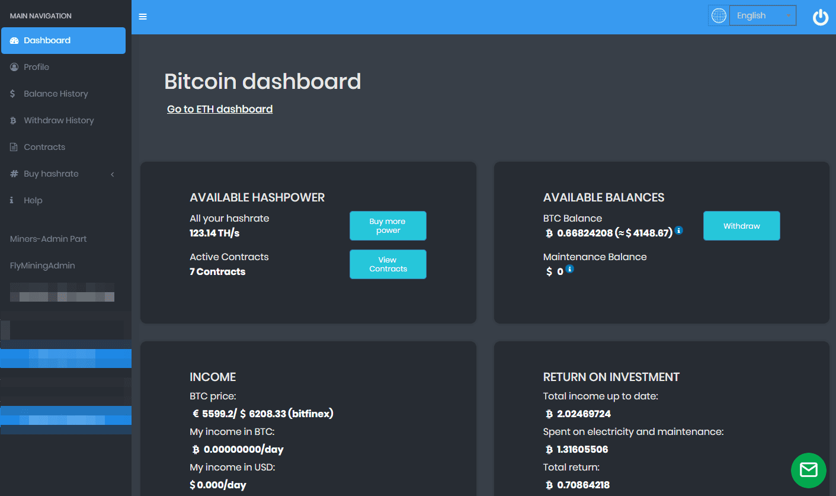Viewport: 836px width, 496px height.
Task: Click the Profile user icon in sidebar
Action: [x=14, y=67]
